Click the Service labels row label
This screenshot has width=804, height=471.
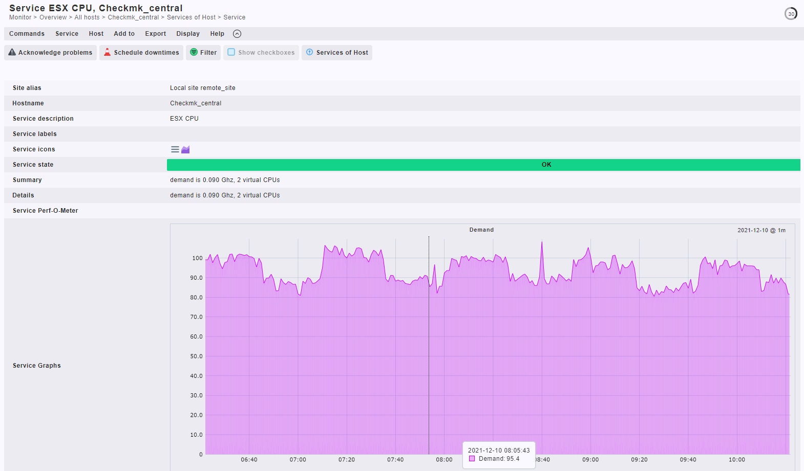[35, 134]
